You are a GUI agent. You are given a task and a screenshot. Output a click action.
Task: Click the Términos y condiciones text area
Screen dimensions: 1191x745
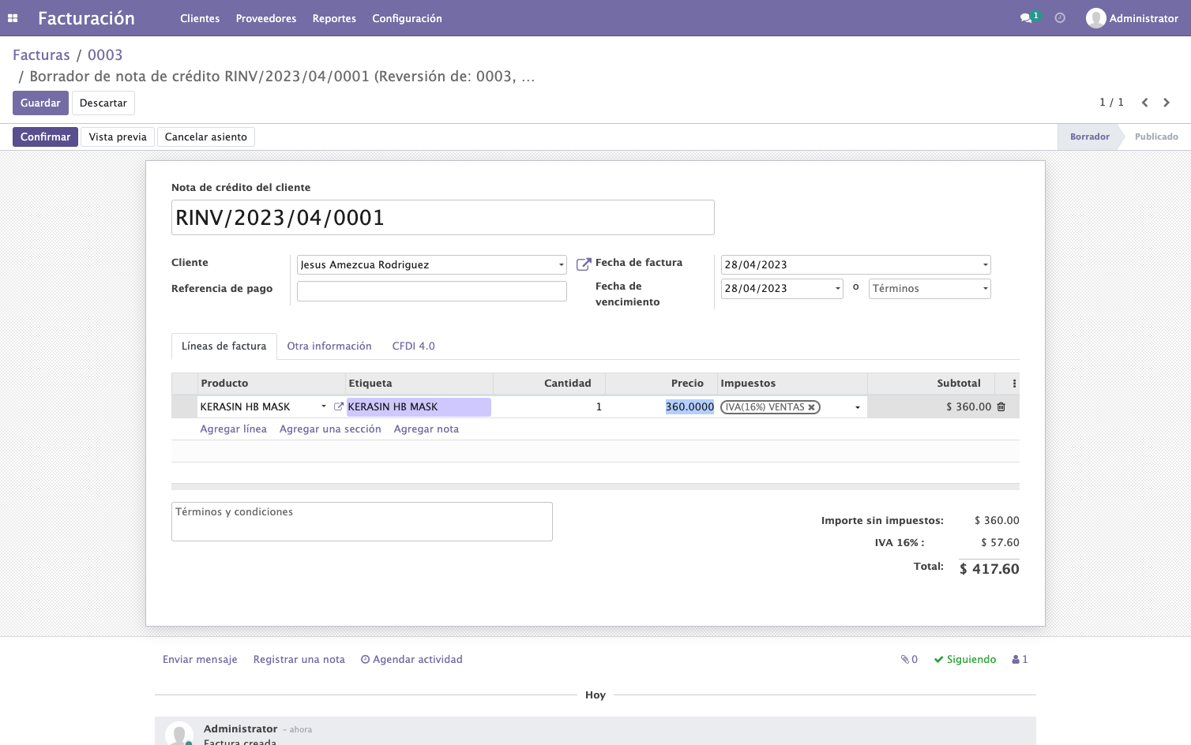pyautogui.click(x=362, y=522)
